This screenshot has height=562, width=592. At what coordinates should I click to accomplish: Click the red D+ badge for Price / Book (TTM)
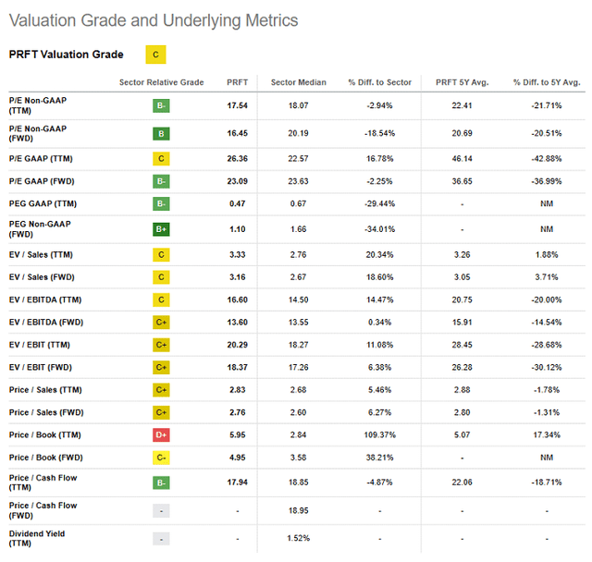pos(161,434)
